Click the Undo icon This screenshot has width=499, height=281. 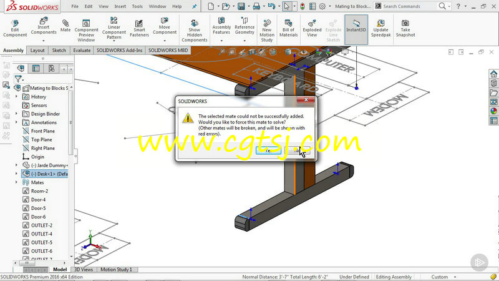click(271, 6)
